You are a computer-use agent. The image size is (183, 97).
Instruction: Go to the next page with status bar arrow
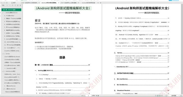[x=96, y=95]
